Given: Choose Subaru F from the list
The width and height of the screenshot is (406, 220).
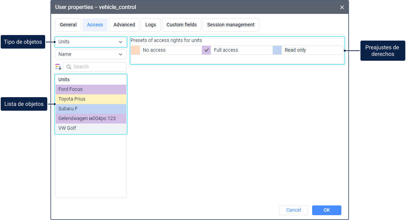Looking at the screenshot, I should 91,109.
